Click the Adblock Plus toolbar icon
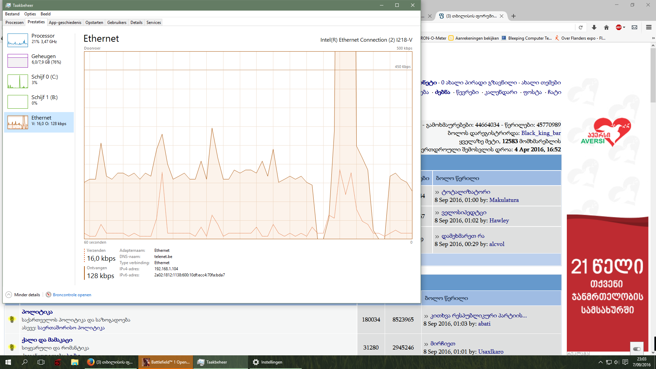The height and width of the screenshot is (369, 656). 618,27
